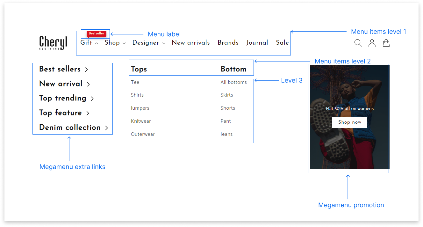Open the user account icon

click(372, 43)
